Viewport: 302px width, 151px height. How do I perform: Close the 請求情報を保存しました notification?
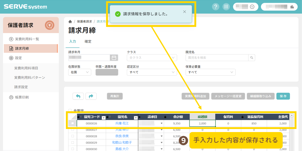pyautogui.click(x=184, y=12)
